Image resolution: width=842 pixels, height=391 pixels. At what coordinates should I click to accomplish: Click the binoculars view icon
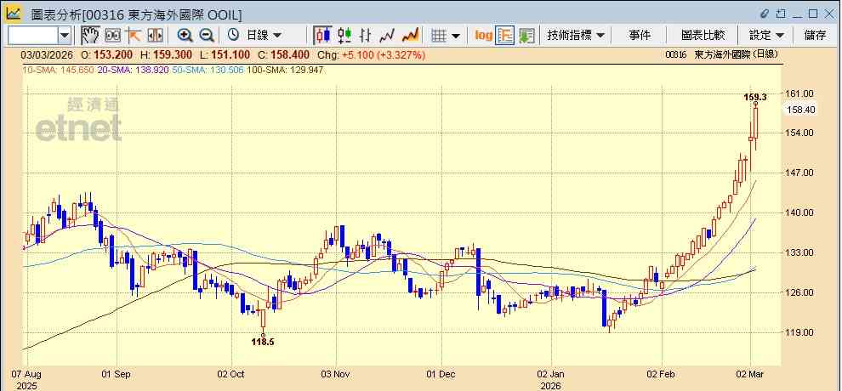click(x=112, y=36)
